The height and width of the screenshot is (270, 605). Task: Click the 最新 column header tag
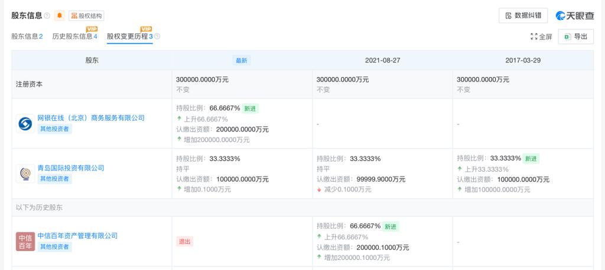click(242, 61)
